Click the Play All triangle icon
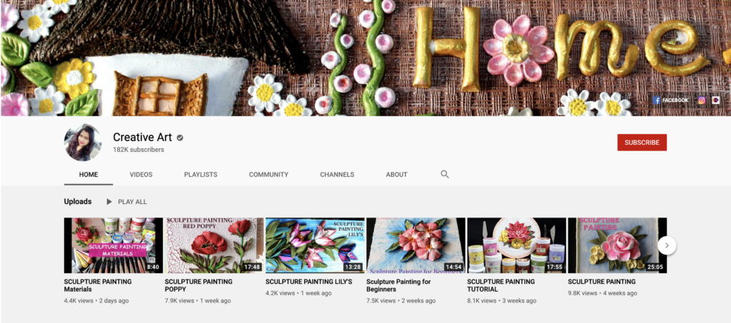This screenshot has width=731, height=323. (109, 202)
